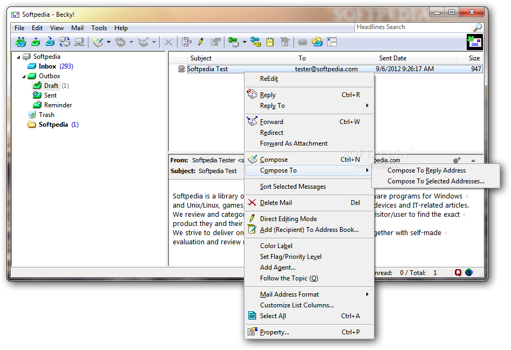The width and height of the screenshot is (511, 350).
Task: Expand the Reply To submenu
Action: tap(309, 106)
